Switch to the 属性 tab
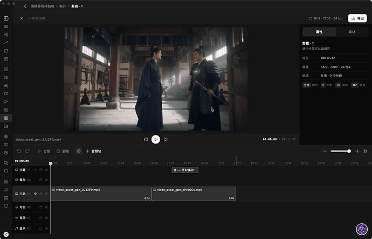 (x=319, y=32)
